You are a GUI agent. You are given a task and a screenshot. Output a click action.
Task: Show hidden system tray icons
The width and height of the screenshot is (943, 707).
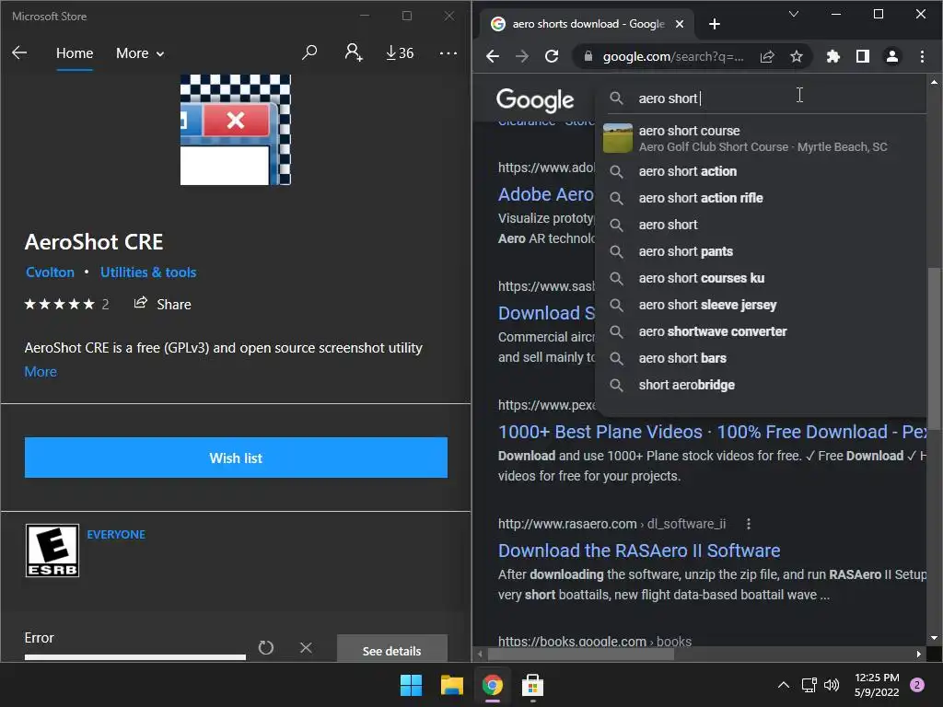784,685
